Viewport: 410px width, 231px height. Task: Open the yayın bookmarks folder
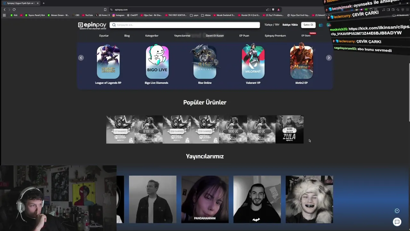(x=194, y=15)
